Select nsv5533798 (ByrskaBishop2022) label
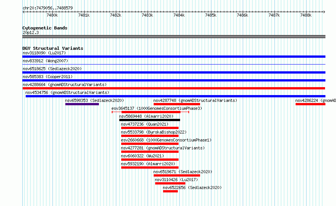 154,132
